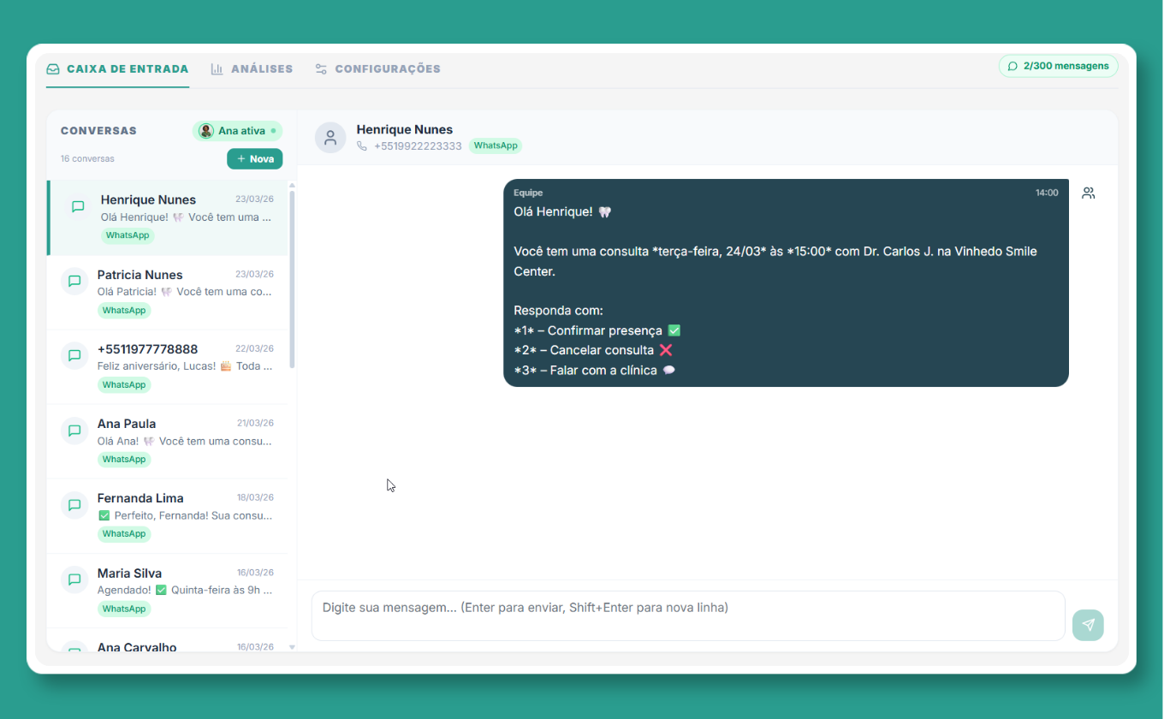Viewport: 1164px width, 719px height.
Task: Select the bar-chart icon beside Análises
Action: click(x=216, y=68)
